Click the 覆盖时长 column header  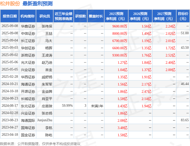pyautogui.click(x=96, y=16)
